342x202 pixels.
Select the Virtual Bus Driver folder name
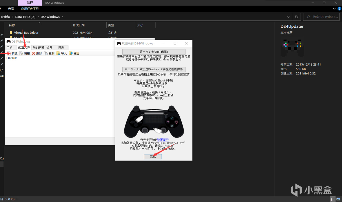pos(26,33)
